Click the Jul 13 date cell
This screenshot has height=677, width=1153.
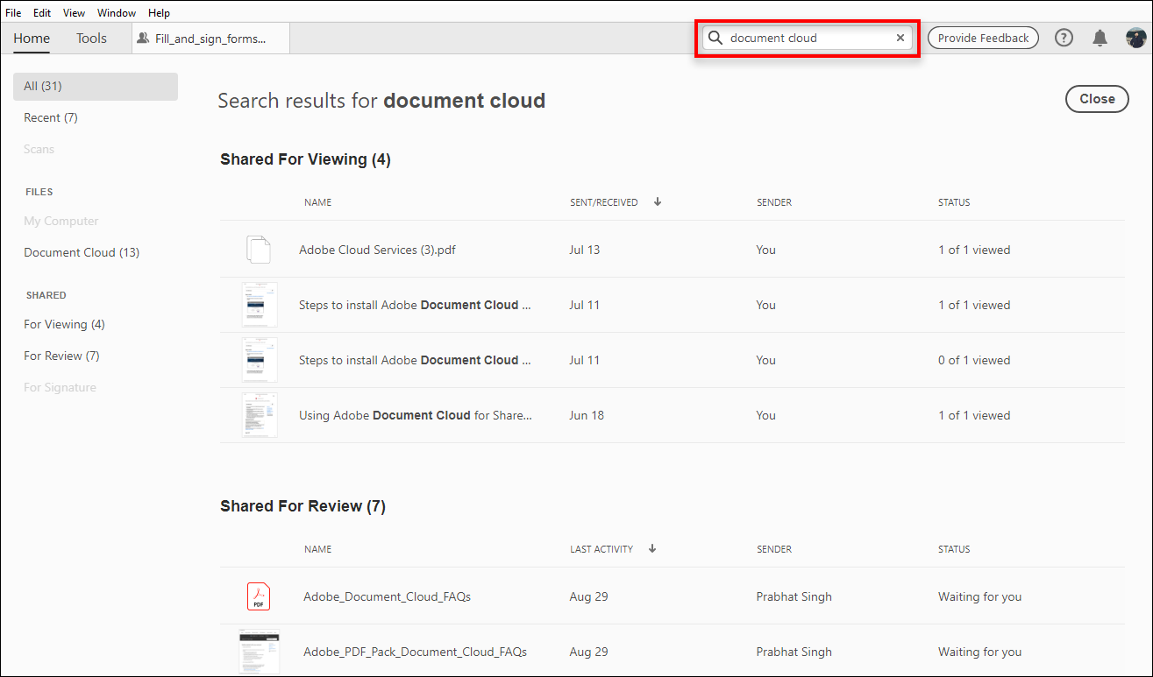(584, 250)
